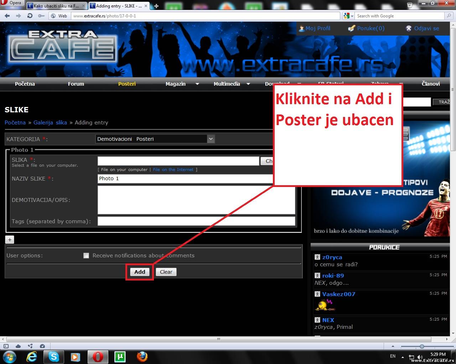Go back with the back arrow
The image size is (456, 364).
pos(7,16)
